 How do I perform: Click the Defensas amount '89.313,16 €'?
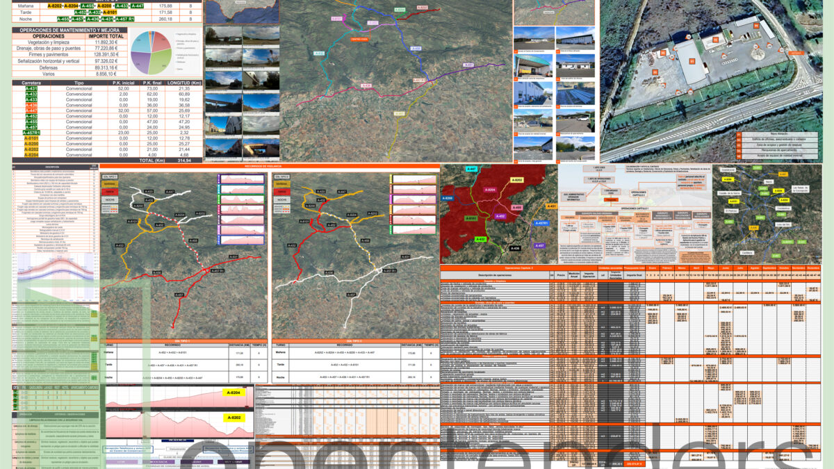coord(106,67)
